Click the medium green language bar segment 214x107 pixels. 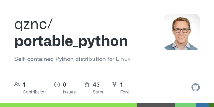click(186, 105)
